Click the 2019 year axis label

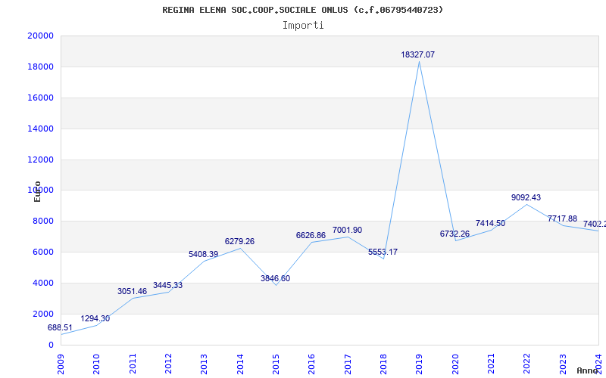pyautogui.click(x=420, y=364)
